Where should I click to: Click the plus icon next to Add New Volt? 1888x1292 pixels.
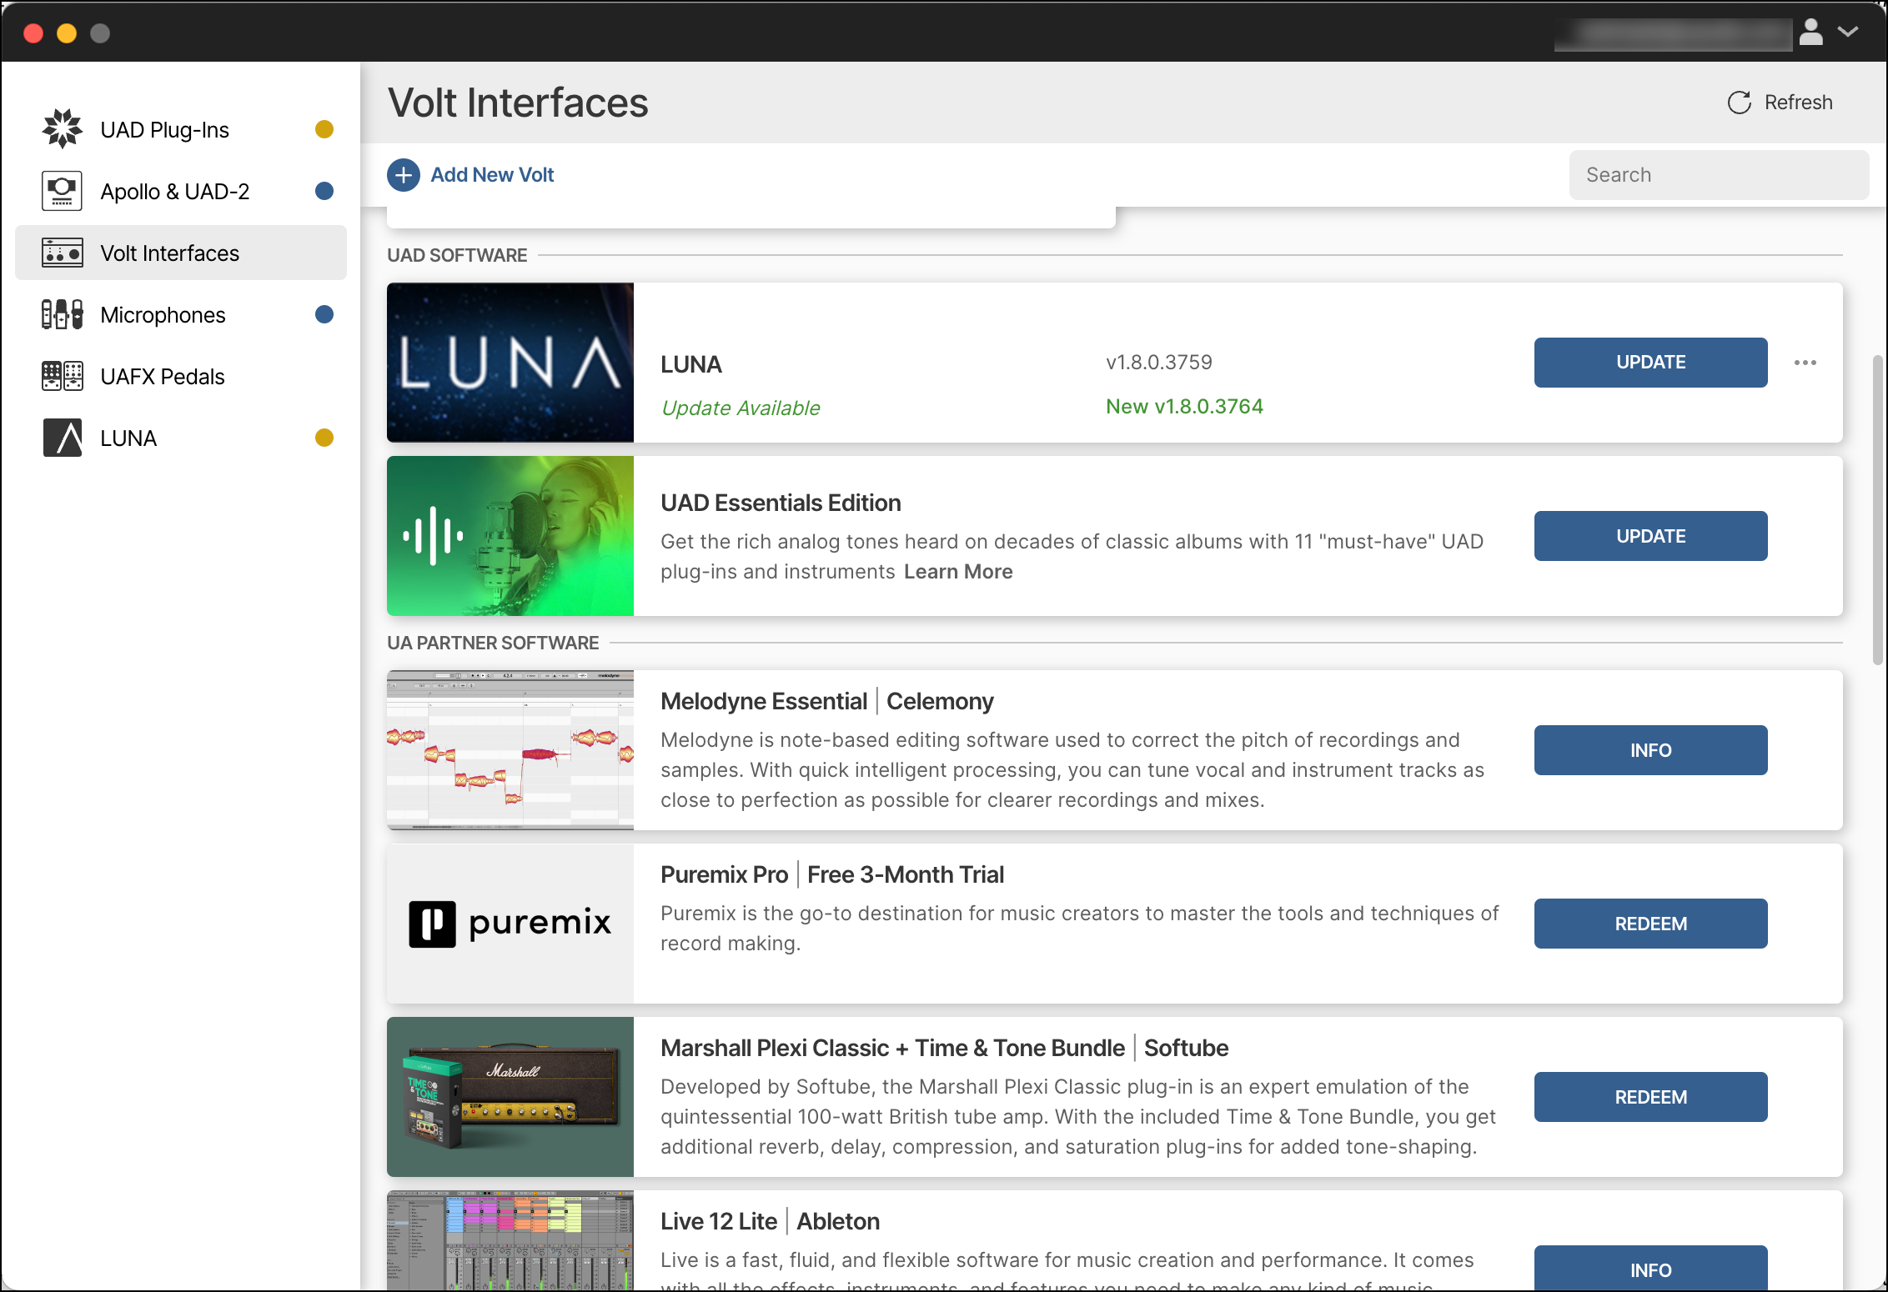point(404,175)
